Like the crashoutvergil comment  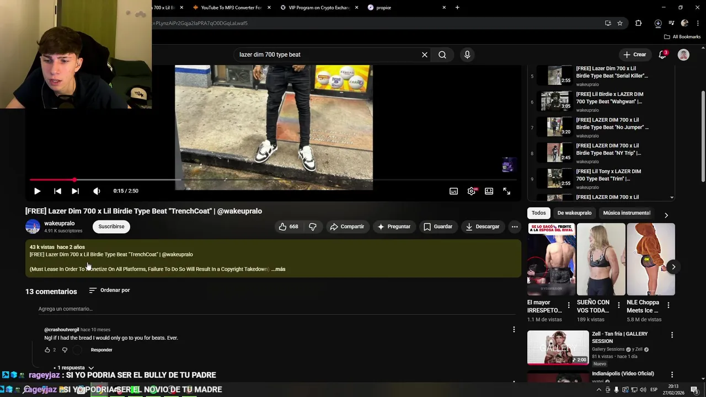point(47,350)
